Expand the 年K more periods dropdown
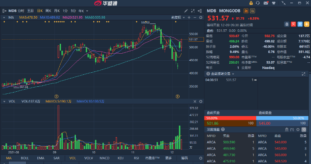Image resolution: width=311 pixels, height=164 pixels. click(83, 11)
